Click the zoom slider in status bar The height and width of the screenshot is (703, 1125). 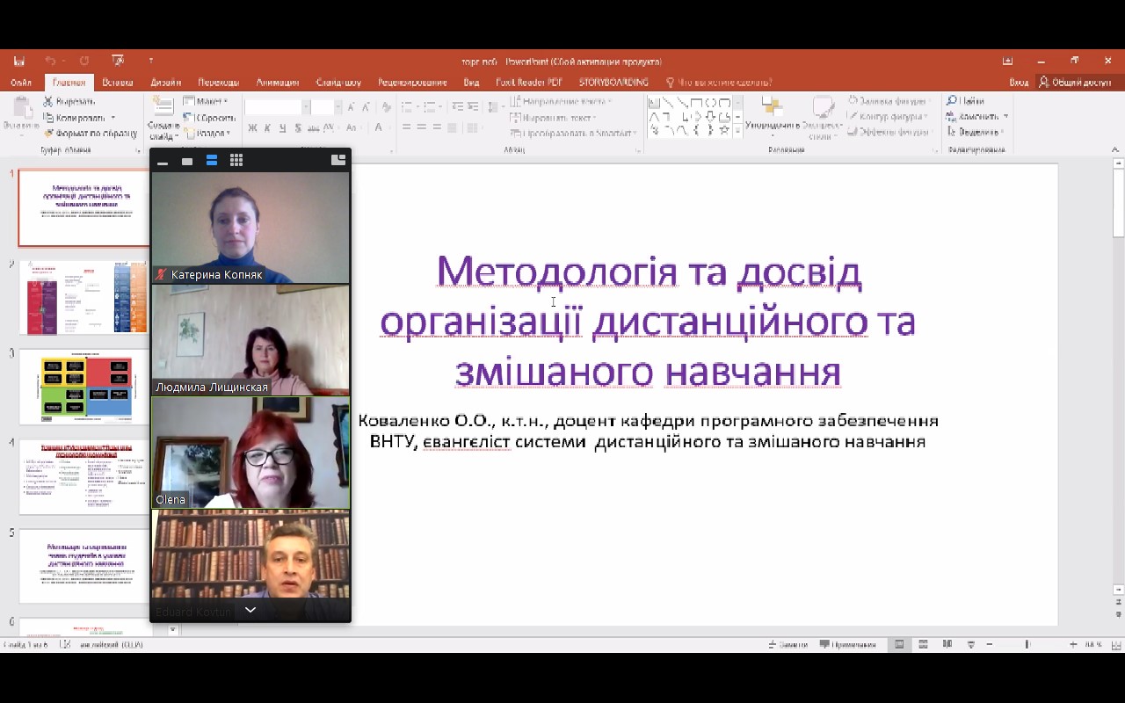click(1027, 644)
